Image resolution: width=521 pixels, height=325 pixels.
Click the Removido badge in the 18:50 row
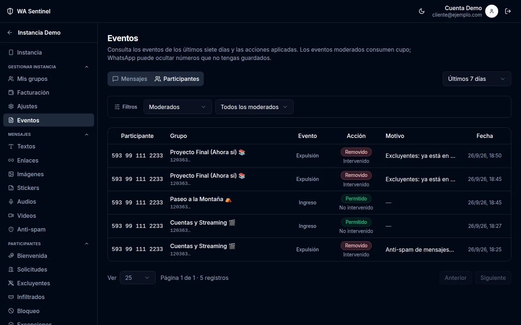pos(356,152)
